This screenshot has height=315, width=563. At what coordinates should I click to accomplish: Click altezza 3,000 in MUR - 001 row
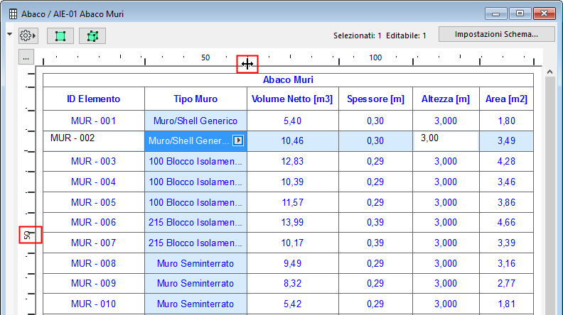point(446,121)
